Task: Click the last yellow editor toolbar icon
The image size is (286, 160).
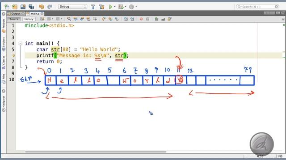Action: 170,19
